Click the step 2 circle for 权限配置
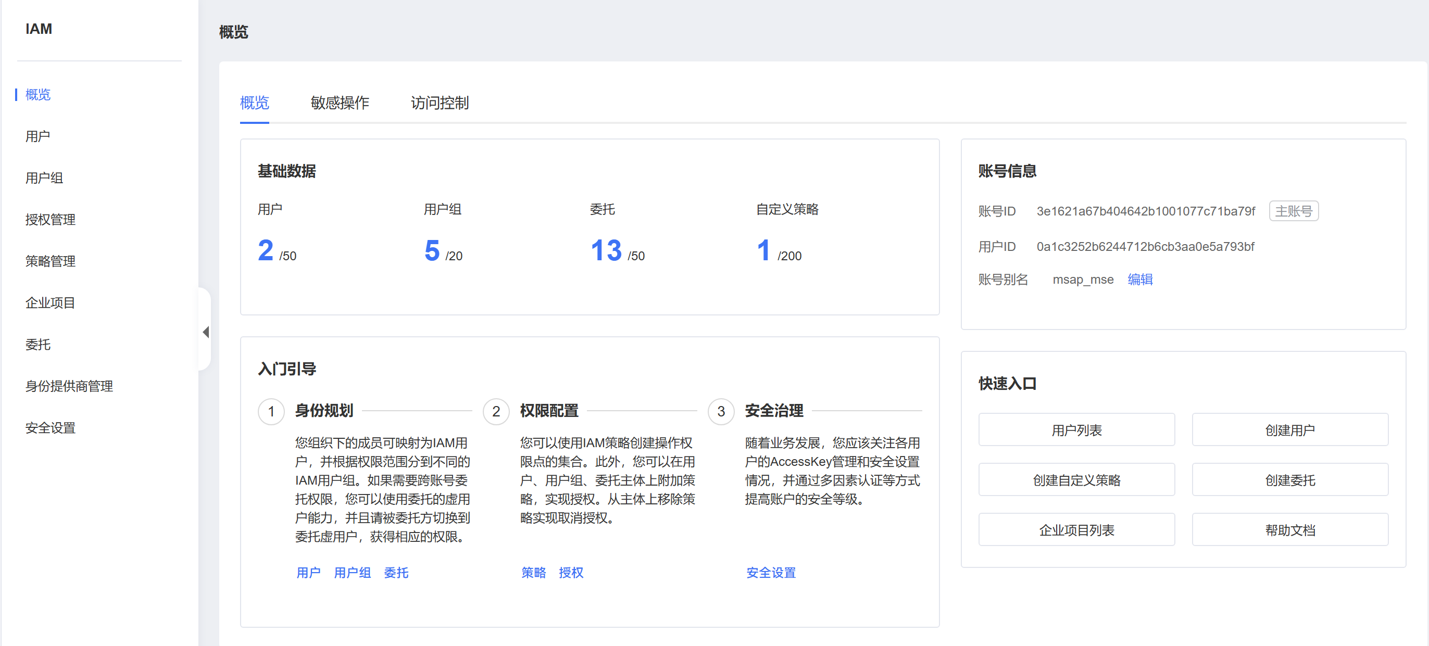The width and height of the screenshot is (1429, 646). click(496, 411)
